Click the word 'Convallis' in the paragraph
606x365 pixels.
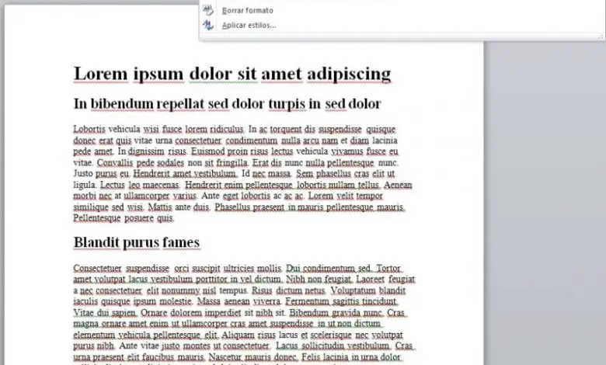tap(115, 162)
